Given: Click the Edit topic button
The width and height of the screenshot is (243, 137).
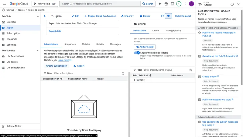Looking at the screenshot, I should tap(75, 16).
